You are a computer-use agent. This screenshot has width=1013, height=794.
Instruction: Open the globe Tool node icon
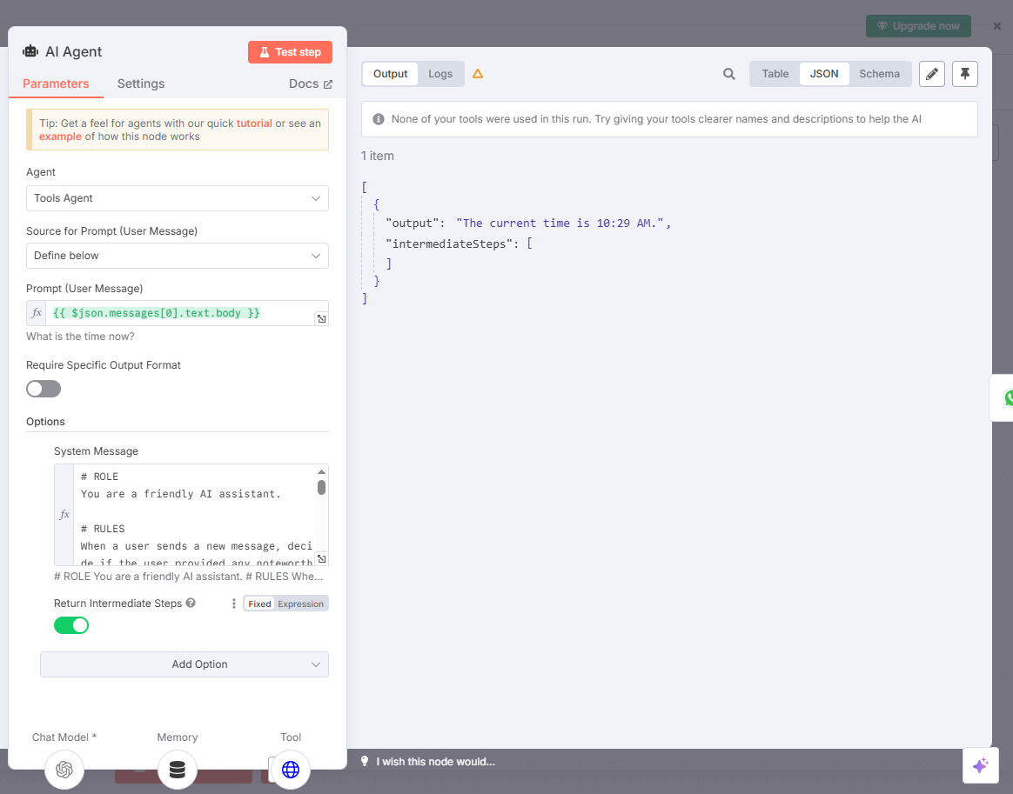(x=291, y=769)
